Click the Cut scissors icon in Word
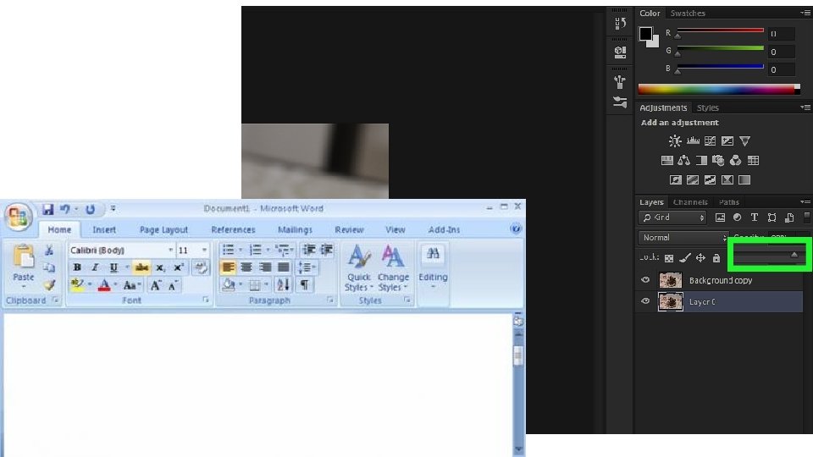 click(x=49, y=251)
